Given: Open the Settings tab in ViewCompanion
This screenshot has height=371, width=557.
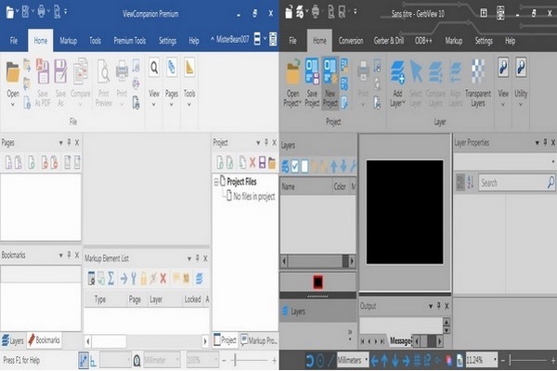Looking at the screenshot, I should click(x=167, y=41).
